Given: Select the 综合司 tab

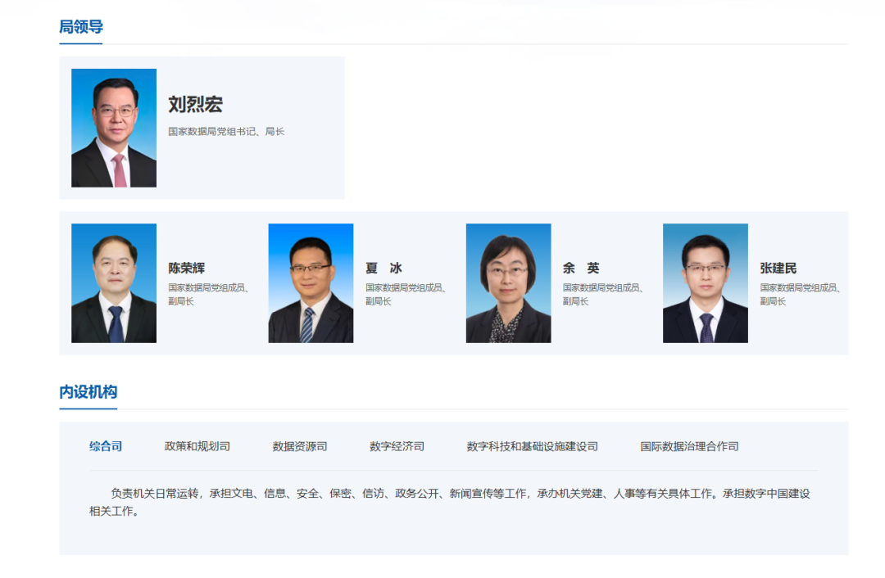Looking at the screenshot, I should pyautogui.click(x=106, y=446).
